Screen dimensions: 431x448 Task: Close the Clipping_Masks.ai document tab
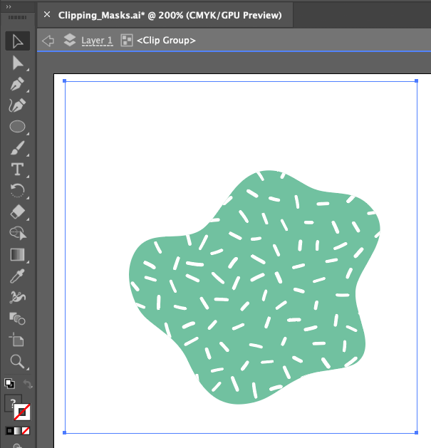pos(47,14)
